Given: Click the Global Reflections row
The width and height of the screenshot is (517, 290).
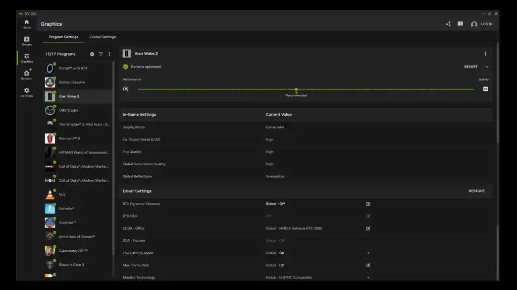Looking at the screenshot, I should [x=306, y=176].
